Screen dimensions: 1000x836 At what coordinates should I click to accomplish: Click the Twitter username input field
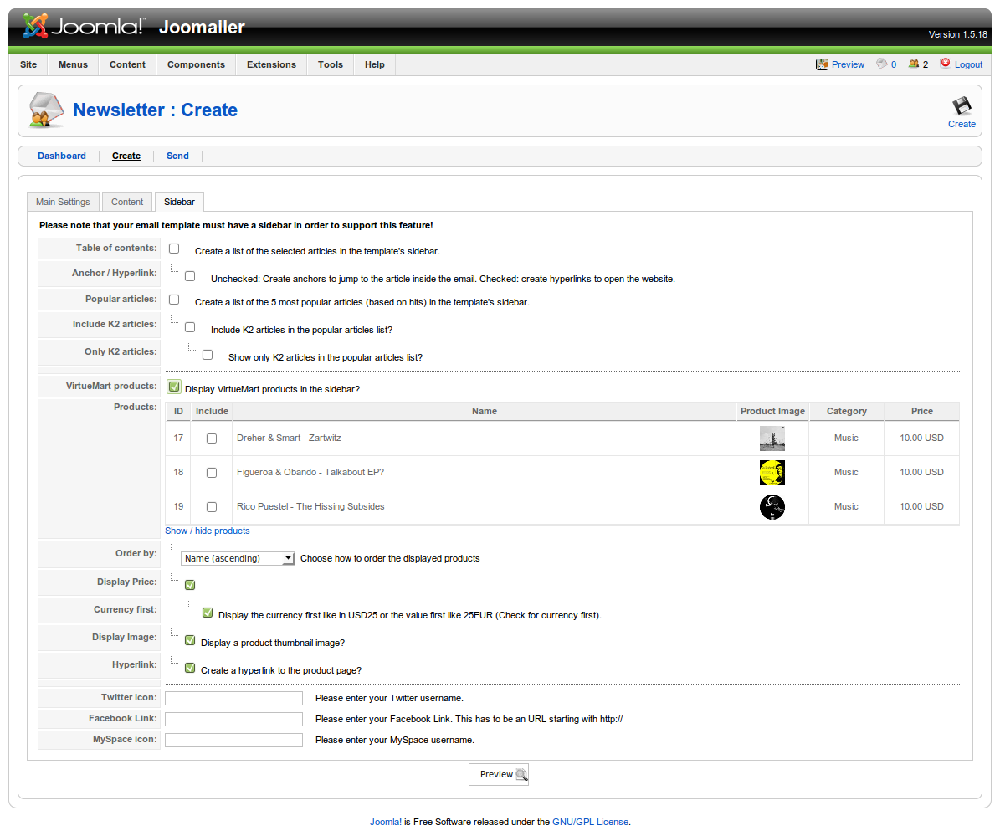pos(233,698)
